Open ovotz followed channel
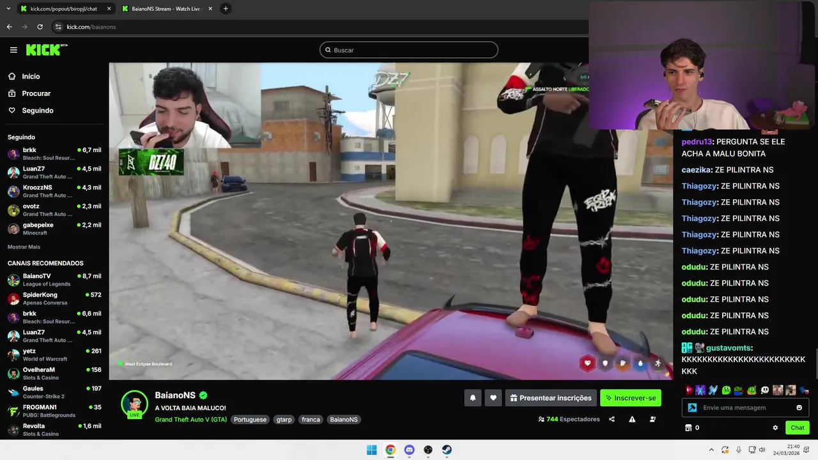 pyautogui.click(x=54, y=210)
